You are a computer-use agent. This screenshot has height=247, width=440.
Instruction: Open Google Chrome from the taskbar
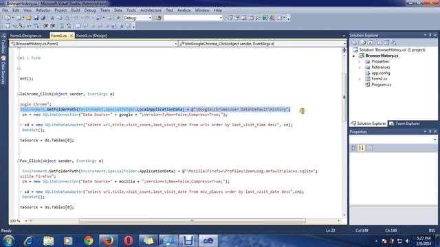pyautogui.click(x=89, y=241)
